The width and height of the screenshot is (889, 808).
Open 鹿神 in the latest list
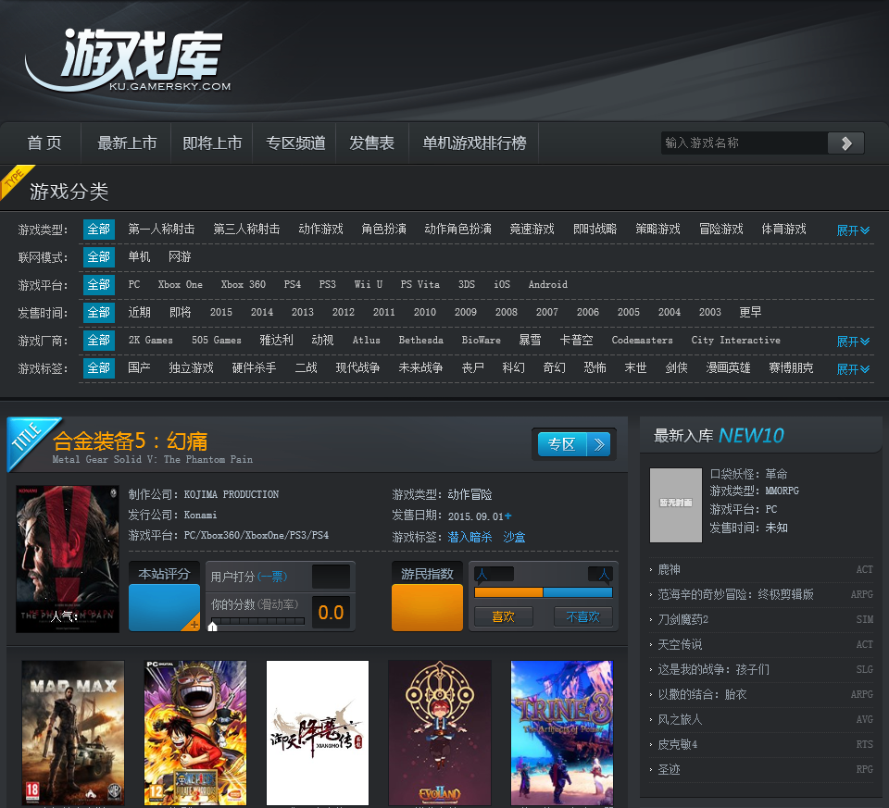(x=669, y=569)
